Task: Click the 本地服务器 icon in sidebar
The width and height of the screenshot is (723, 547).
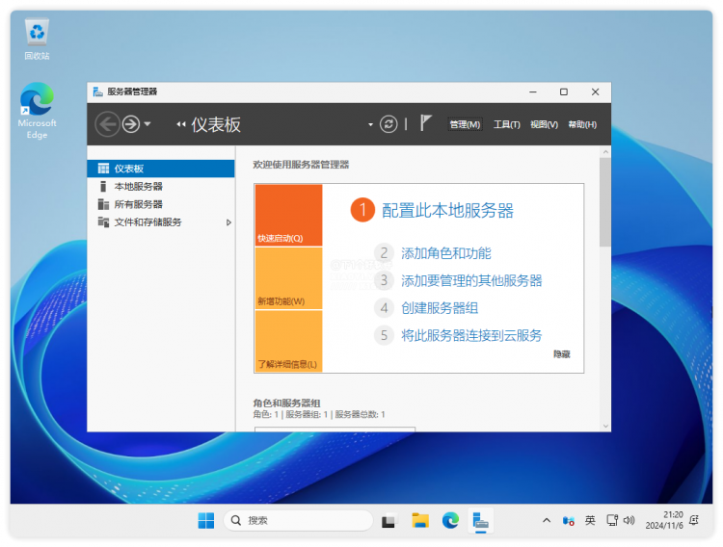Action: coord(103,186)
